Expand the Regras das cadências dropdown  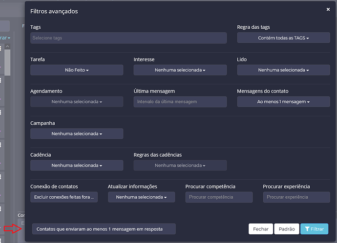tap(180, 165)
